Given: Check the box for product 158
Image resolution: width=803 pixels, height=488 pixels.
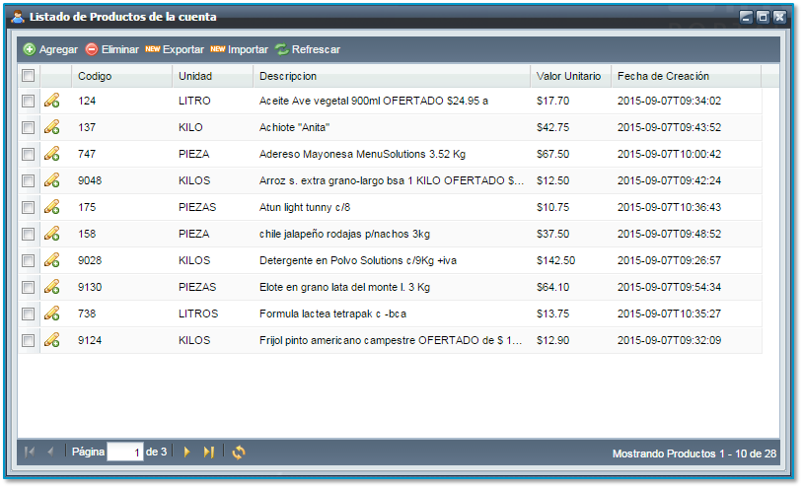Looking at the screenshot, I should [29, 234].
